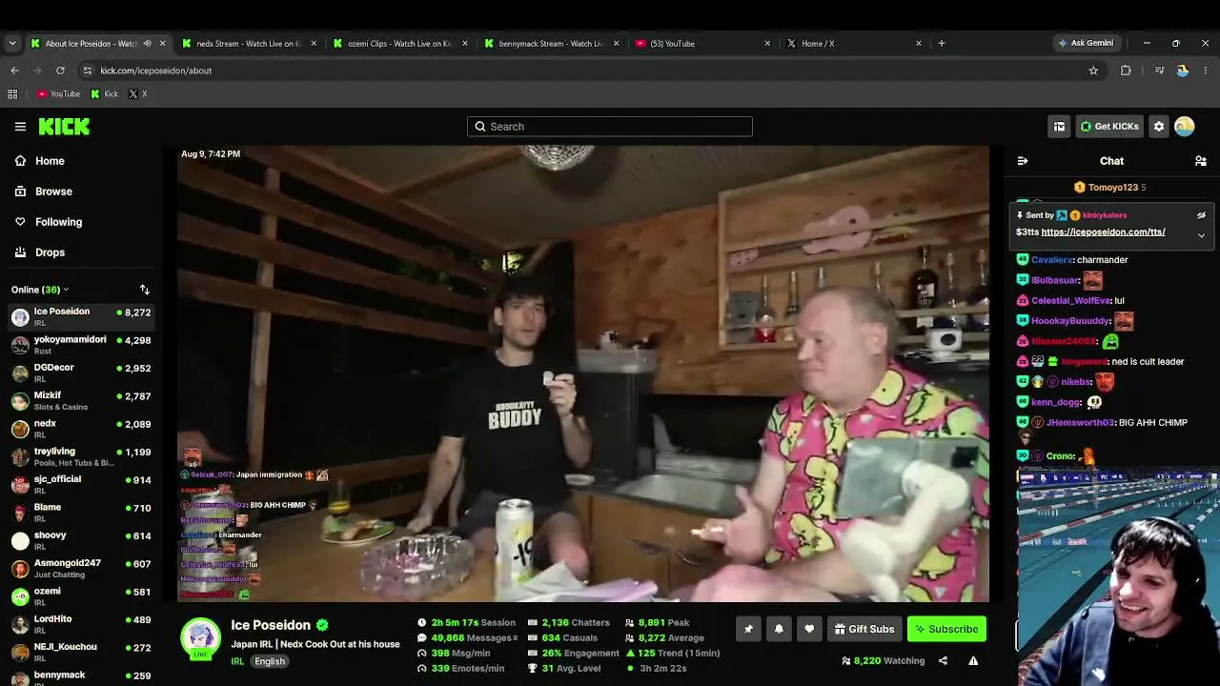
Task: Reload the current page
Action: [60, 71]
